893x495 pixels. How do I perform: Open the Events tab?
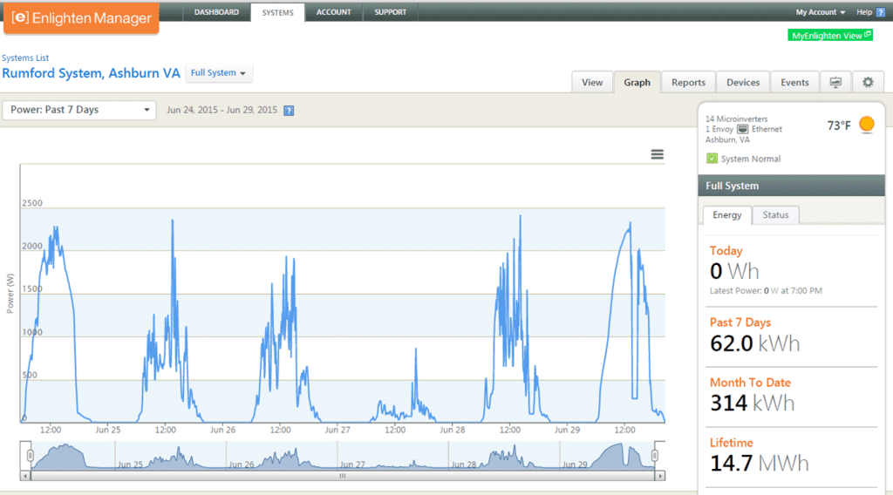click(x=794, y=83)
